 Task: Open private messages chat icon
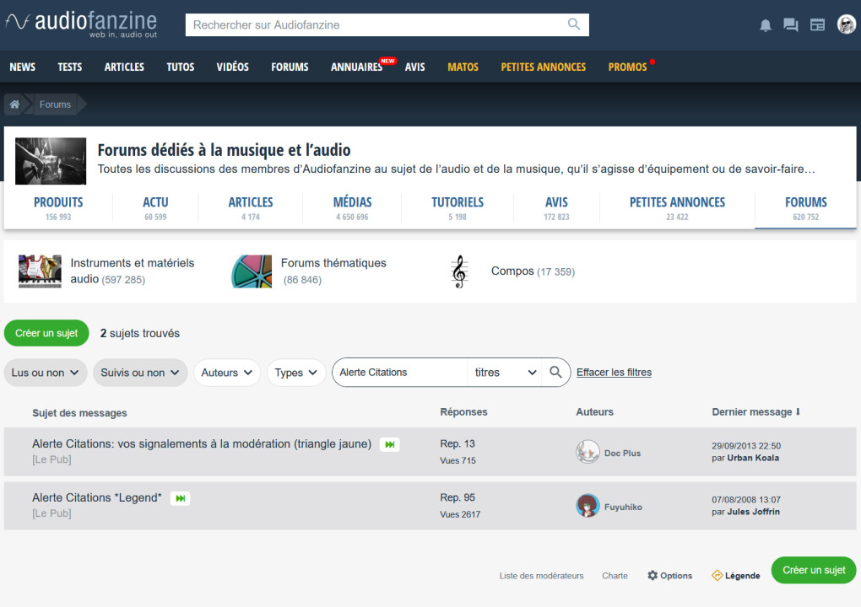click(791, 24)
